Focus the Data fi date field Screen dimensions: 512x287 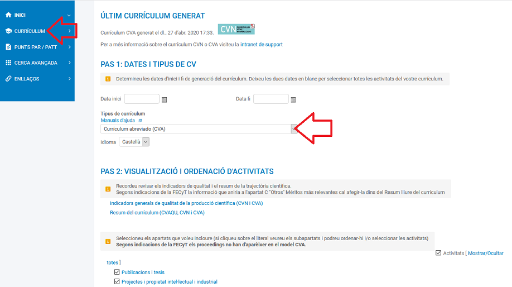(x=271, y=99)
